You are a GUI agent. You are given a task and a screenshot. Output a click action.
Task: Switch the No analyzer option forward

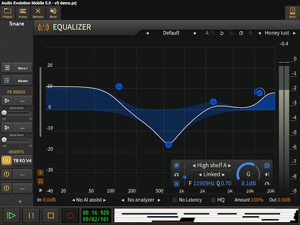[159, 200]
